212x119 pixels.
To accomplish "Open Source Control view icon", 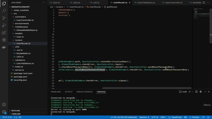I will (4, 18).
